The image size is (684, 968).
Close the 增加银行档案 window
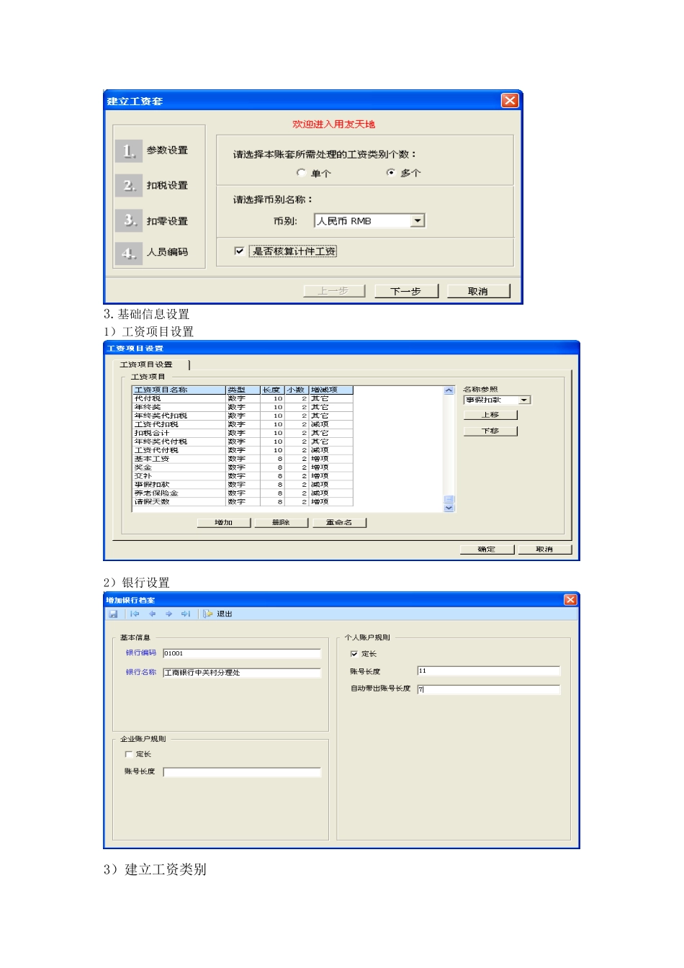(570, 599)
